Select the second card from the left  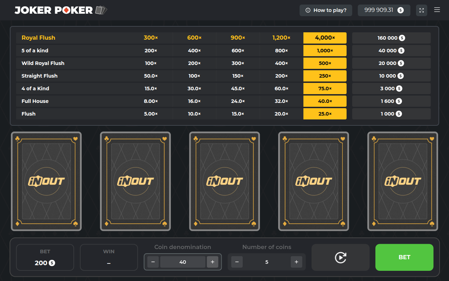tap(135, 181)
